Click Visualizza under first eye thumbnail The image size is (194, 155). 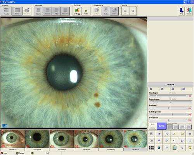pyautogui.click(x=12, y=150)
